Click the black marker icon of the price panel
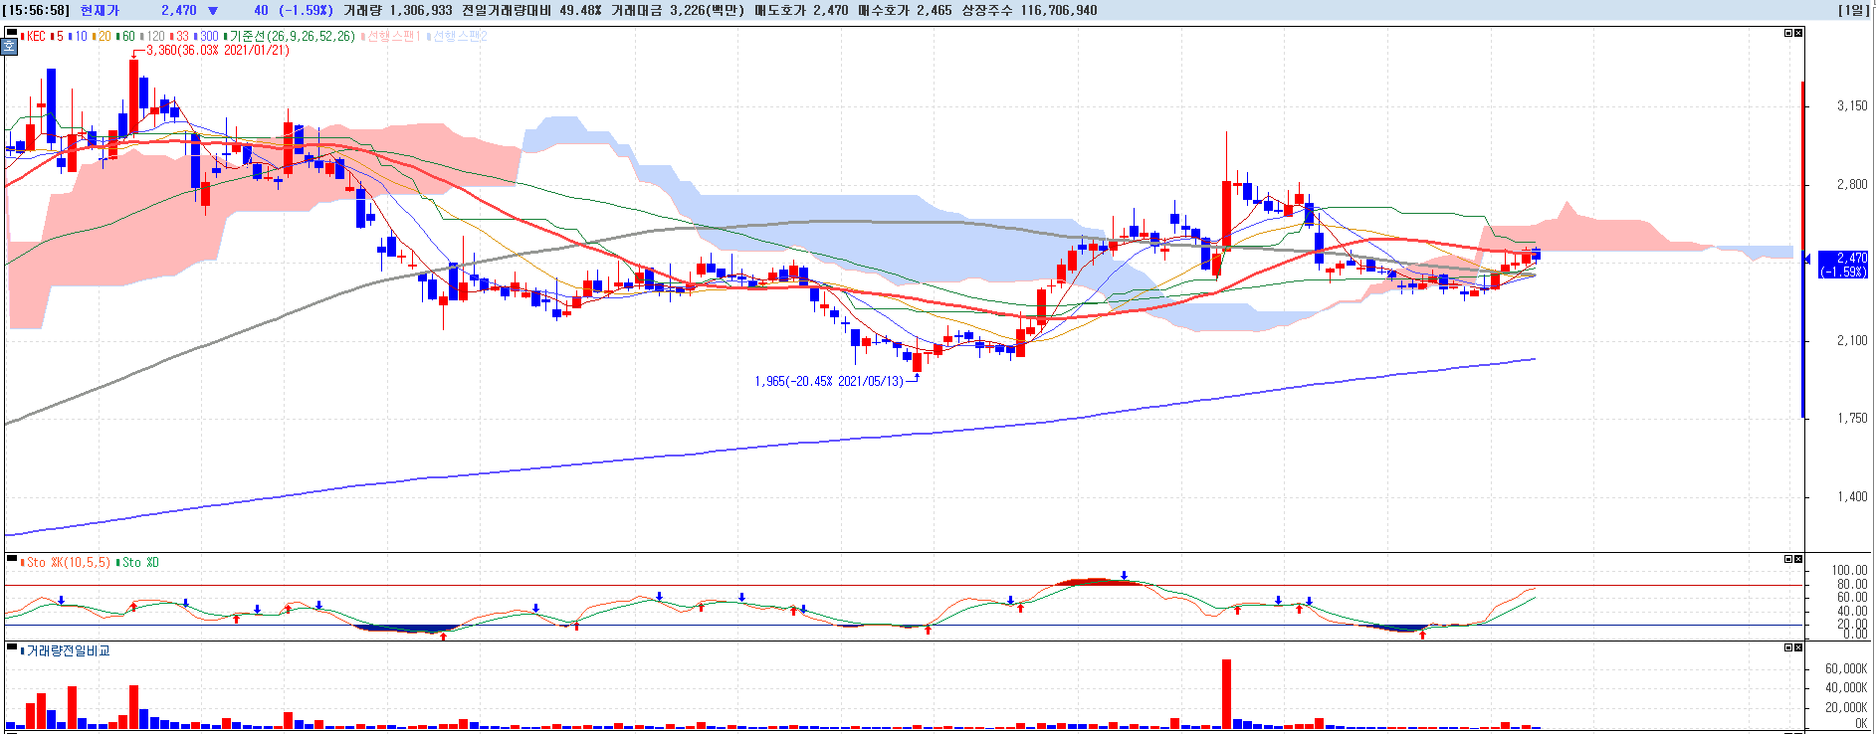This screenshot has width=1876, height=734. pyautogui.click(x=11, y=34)
